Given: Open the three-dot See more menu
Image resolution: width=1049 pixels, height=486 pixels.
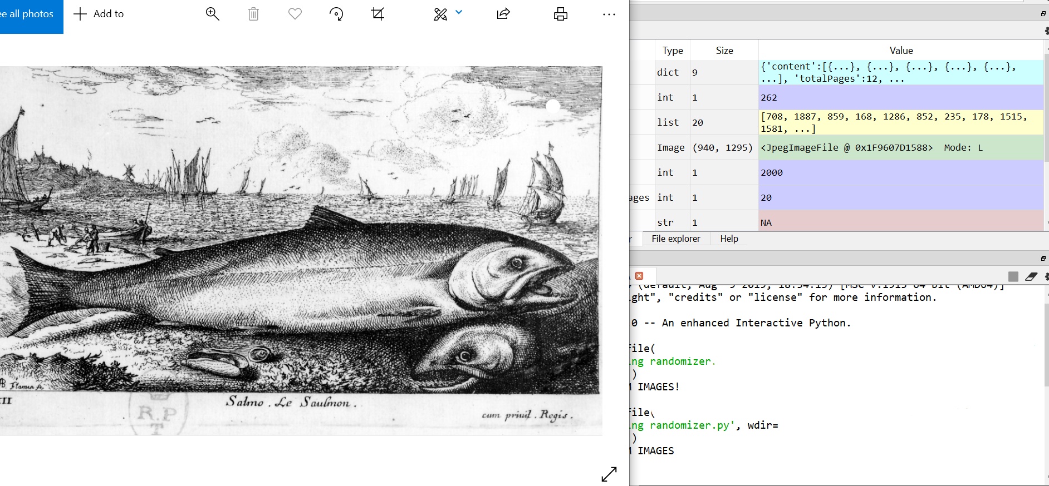Looking at the screenshot, I should tap(609, 14).
